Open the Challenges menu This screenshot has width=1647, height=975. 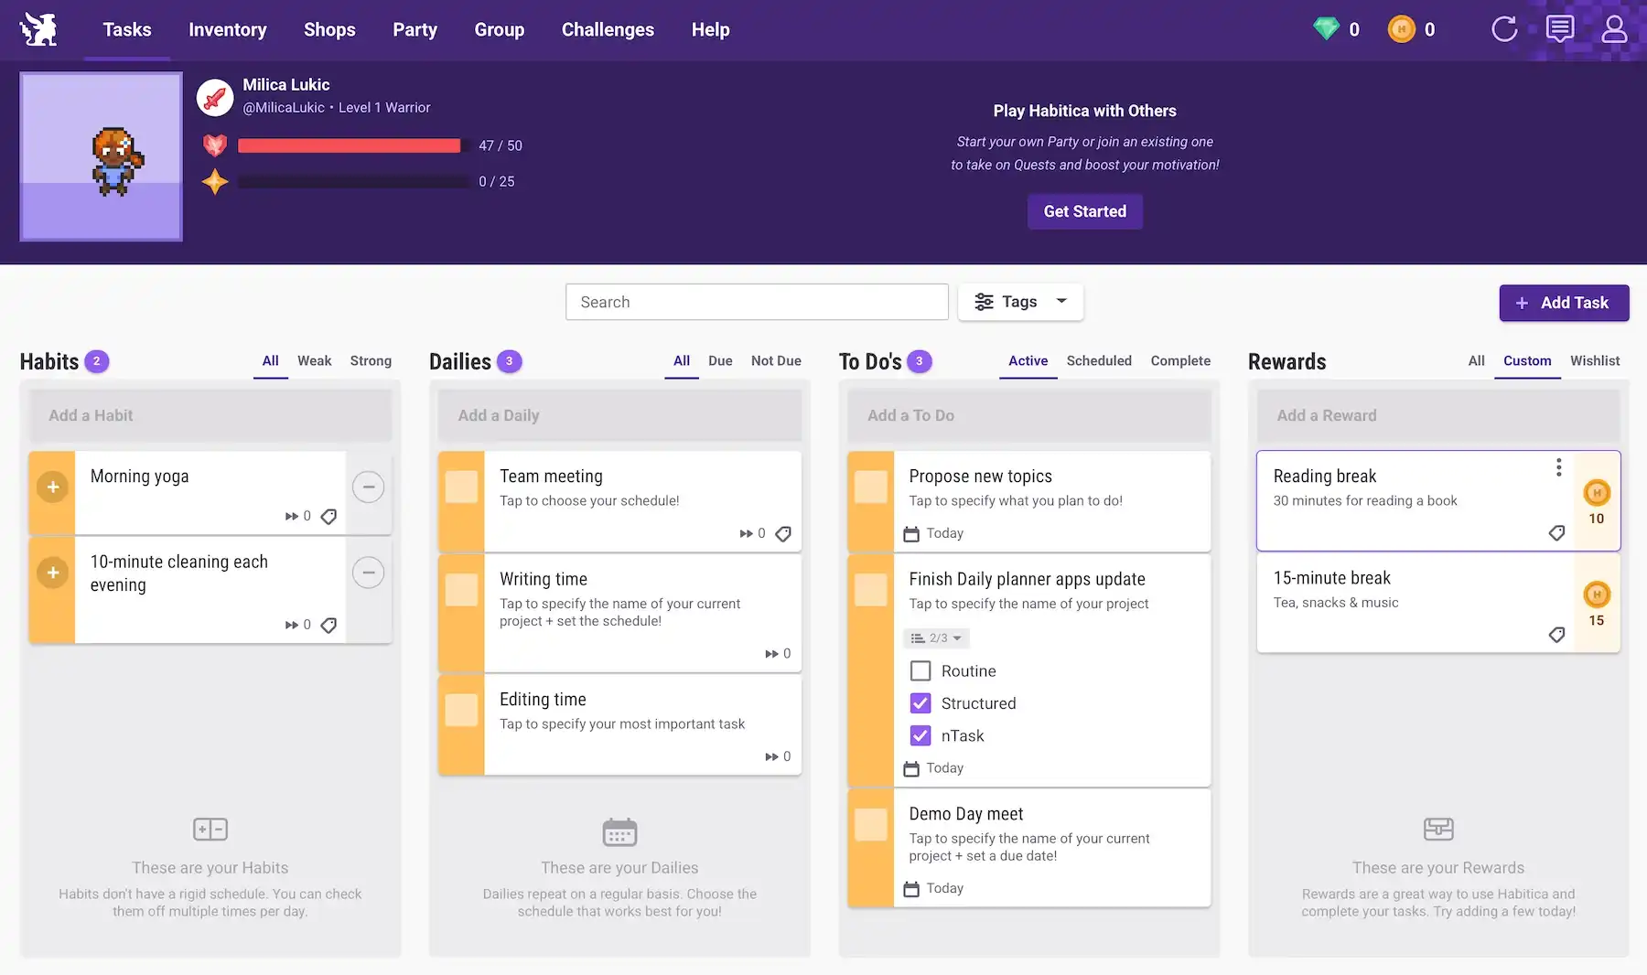point(608,29)
